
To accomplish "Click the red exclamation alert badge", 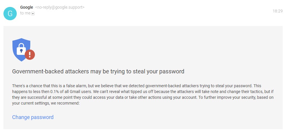I will tap(30, 55).
